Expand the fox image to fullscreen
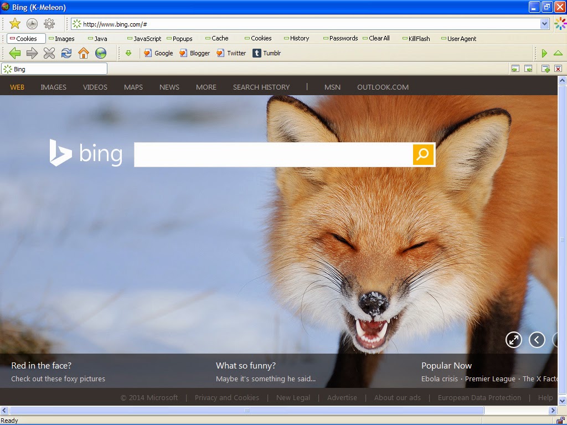The width and height of the screenshot is (567, 425). [x=513, y=340]
